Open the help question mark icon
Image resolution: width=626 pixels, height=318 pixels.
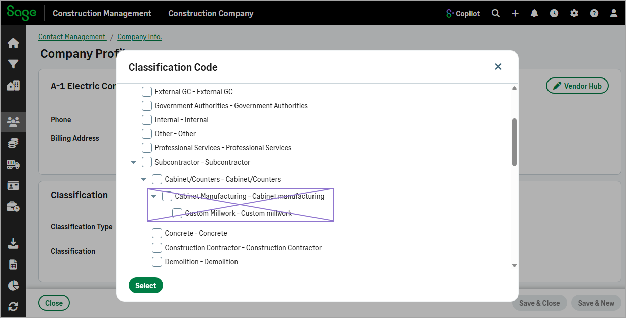[594, 14]
